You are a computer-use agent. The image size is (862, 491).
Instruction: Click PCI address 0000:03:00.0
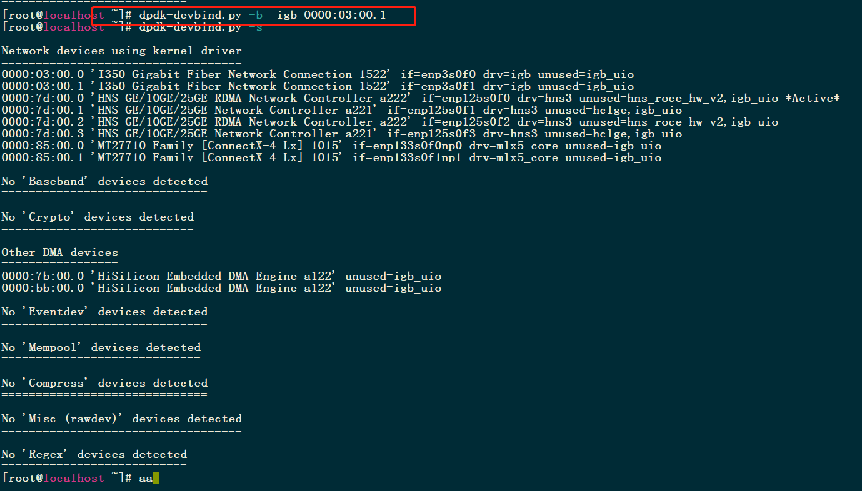tap(43, 74)
